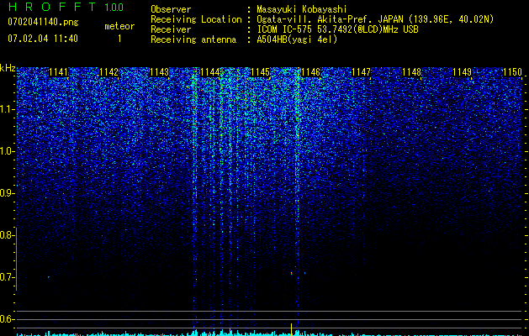Click the 'Receiving antenna' label

tap(193, 39)
